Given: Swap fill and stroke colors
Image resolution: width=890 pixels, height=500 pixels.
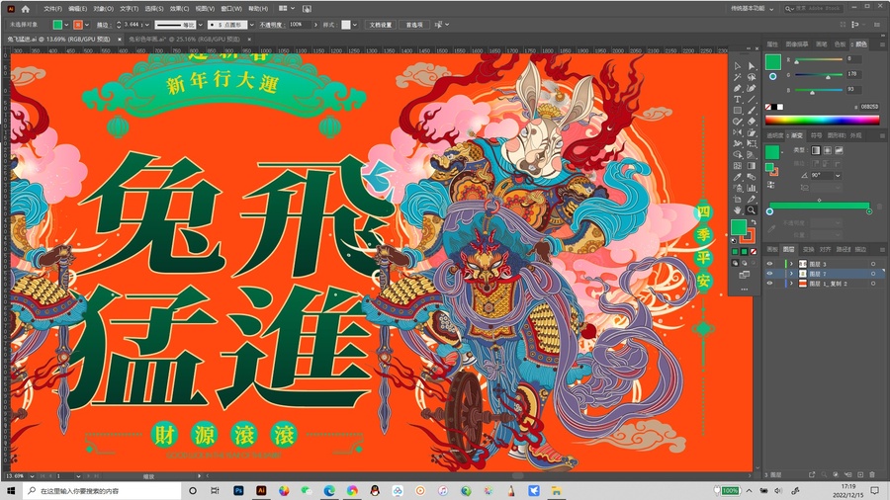Looking at the screenshot, I should click(x=754, y=222).
